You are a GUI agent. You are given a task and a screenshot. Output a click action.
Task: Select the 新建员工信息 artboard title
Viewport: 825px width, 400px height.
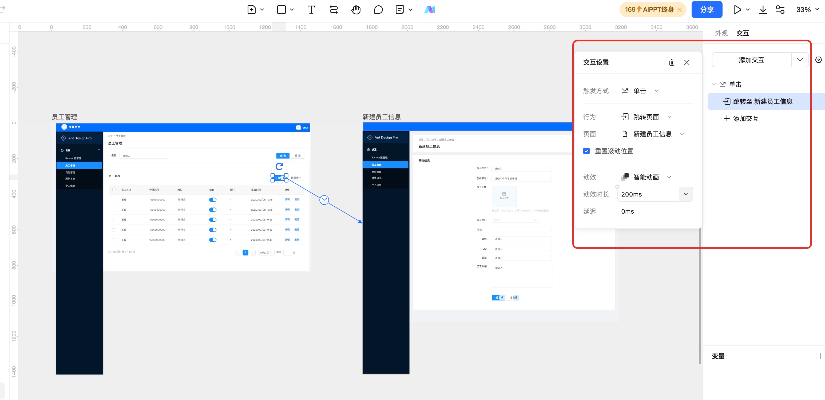382,117
